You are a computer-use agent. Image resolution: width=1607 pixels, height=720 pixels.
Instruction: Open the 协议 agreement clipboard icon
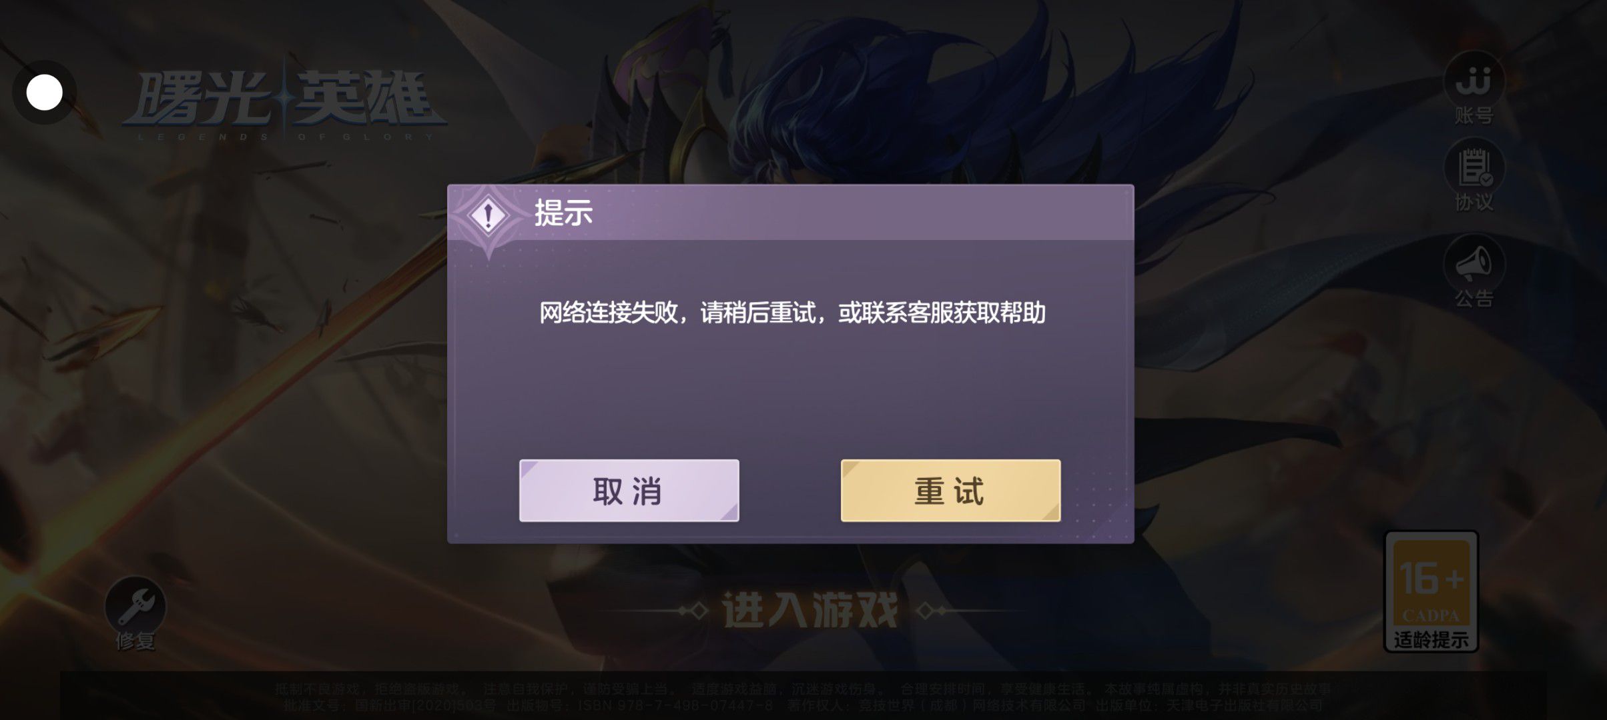(1474, 167)
